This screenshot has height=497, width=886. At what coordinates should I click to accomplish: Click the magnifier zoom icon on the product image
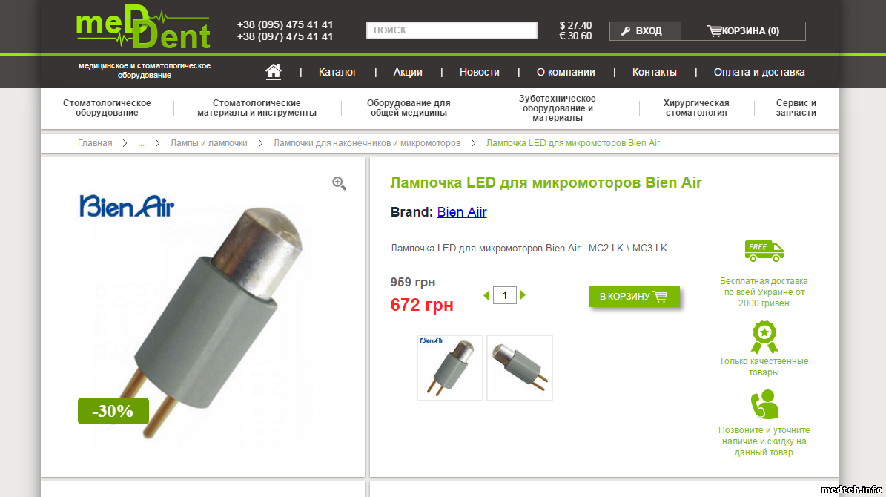coord(339,183)
